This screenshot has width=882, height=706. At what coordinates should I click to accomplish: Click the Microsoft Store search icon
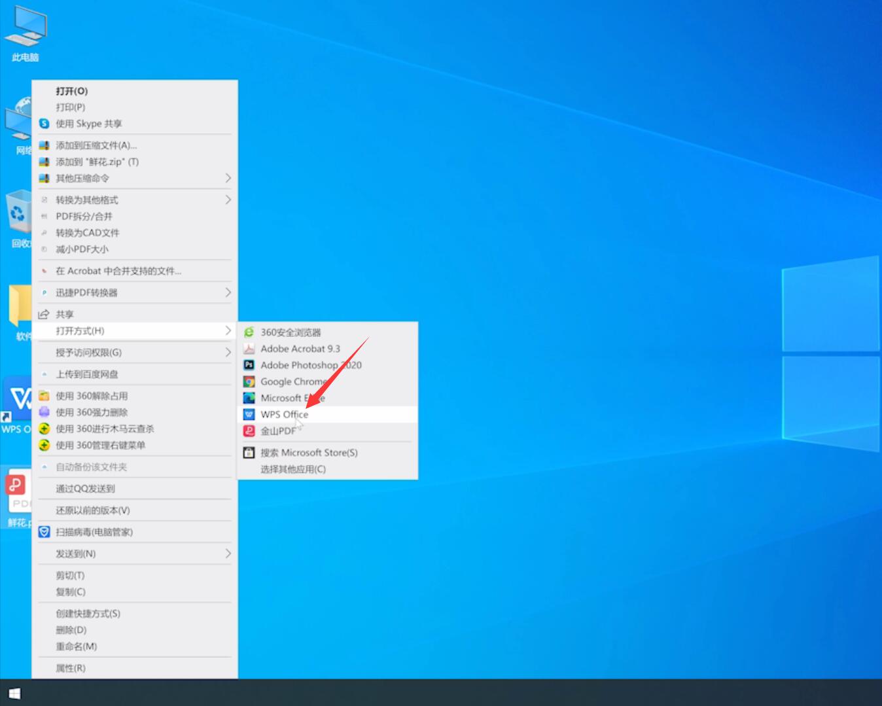point(249,452)
